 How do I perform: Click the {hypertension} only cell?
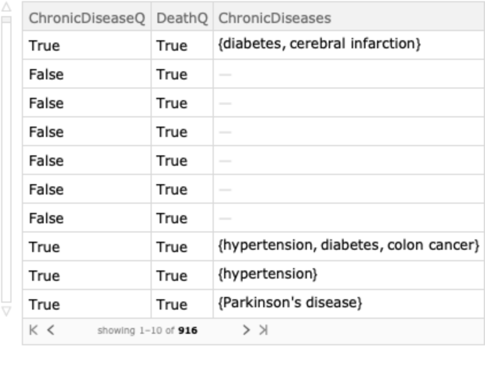268,274
